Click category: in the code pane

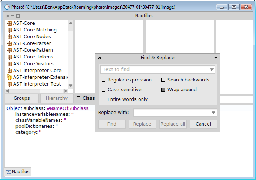pos(26,132)
